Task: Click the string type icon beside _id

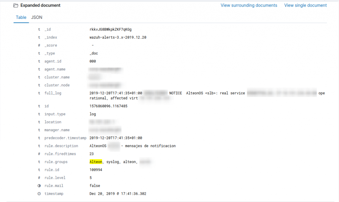Action: 39,29
